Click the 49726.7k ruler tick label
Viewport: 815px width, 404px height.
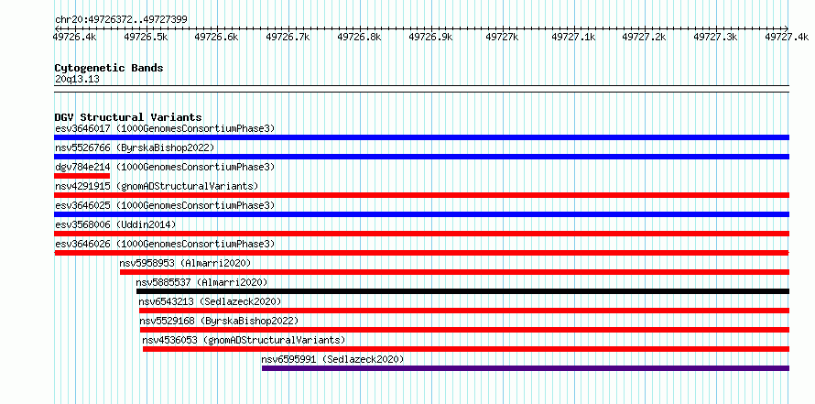(x=288, y=37)
